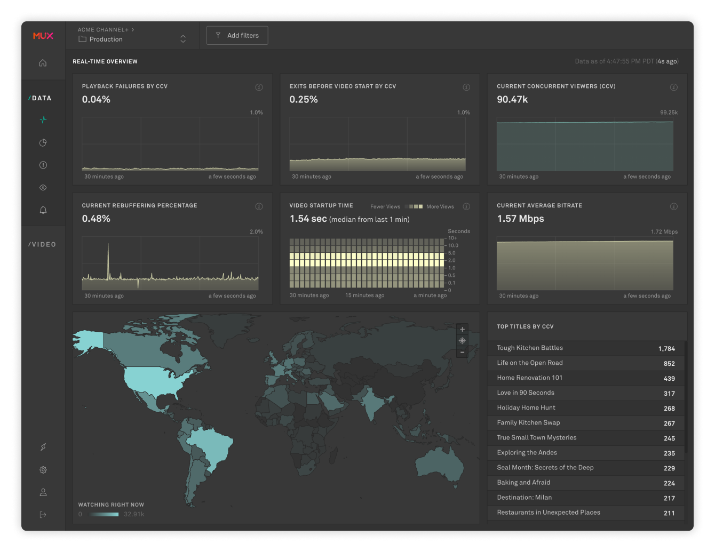Select Exploring the Andes row

point(586,453)
